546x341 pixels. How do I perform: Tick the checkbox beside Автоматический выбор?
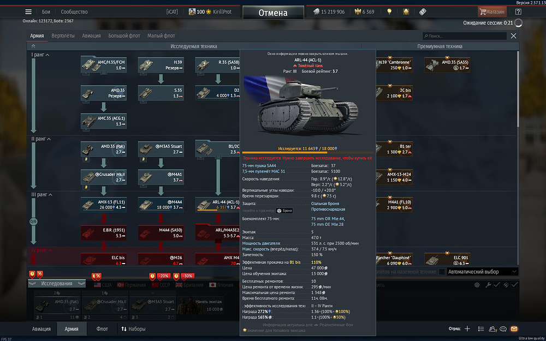pos(442,272)
